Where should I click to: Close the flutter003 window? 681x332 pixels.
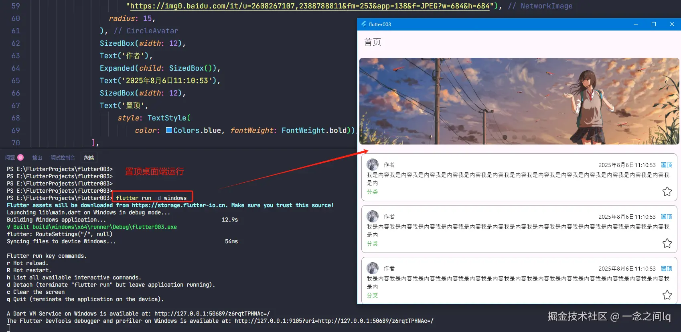[x=672, y=24]
